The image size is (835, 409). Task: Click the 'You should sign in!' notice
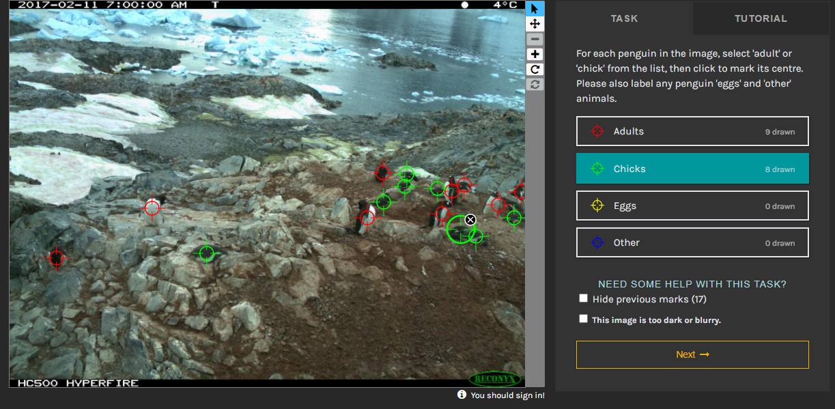pos(507,395)
